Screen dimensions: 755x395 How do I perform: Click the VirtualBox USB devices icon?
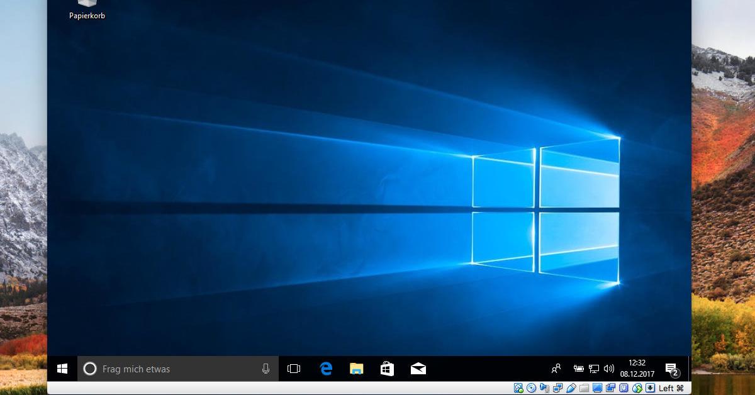pyautogui.click(x=571, y=388)
